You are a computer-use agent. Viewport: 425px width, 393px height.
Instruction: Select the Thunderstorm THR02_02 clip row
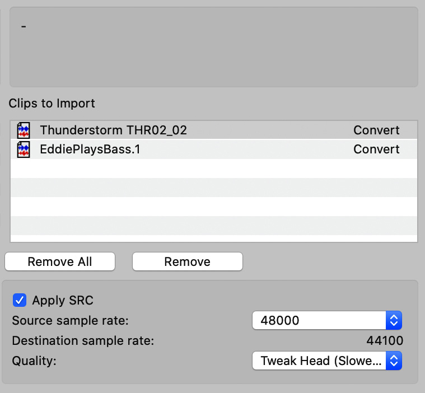(x=214, y=130)
